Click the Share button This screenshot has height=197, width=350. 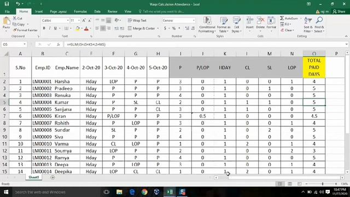point(339,11)
